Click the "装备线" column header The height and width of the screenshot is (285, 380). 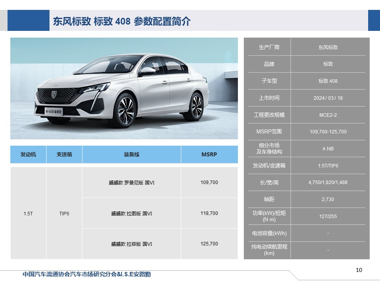point(131,154)
